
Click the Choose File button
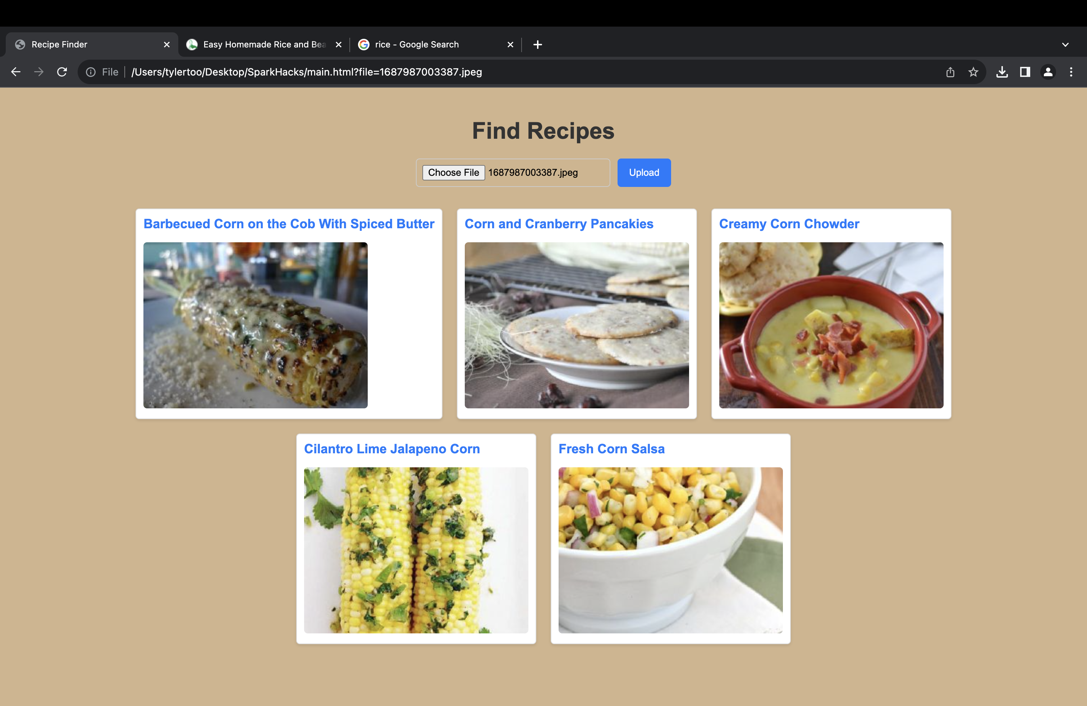[453, 173]
